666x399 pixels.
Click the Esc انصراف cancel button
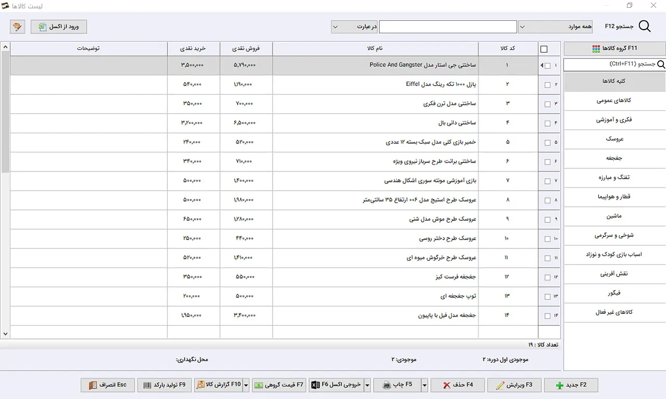coord(108,385)
